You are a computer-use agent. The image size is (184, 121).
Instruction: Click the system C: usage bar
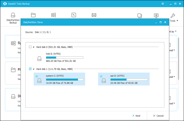65,80
